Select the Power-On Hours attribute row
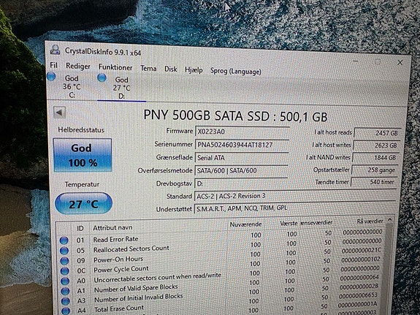Image resolution: width=420 pixels, height=315 pixels. (221, 257)
